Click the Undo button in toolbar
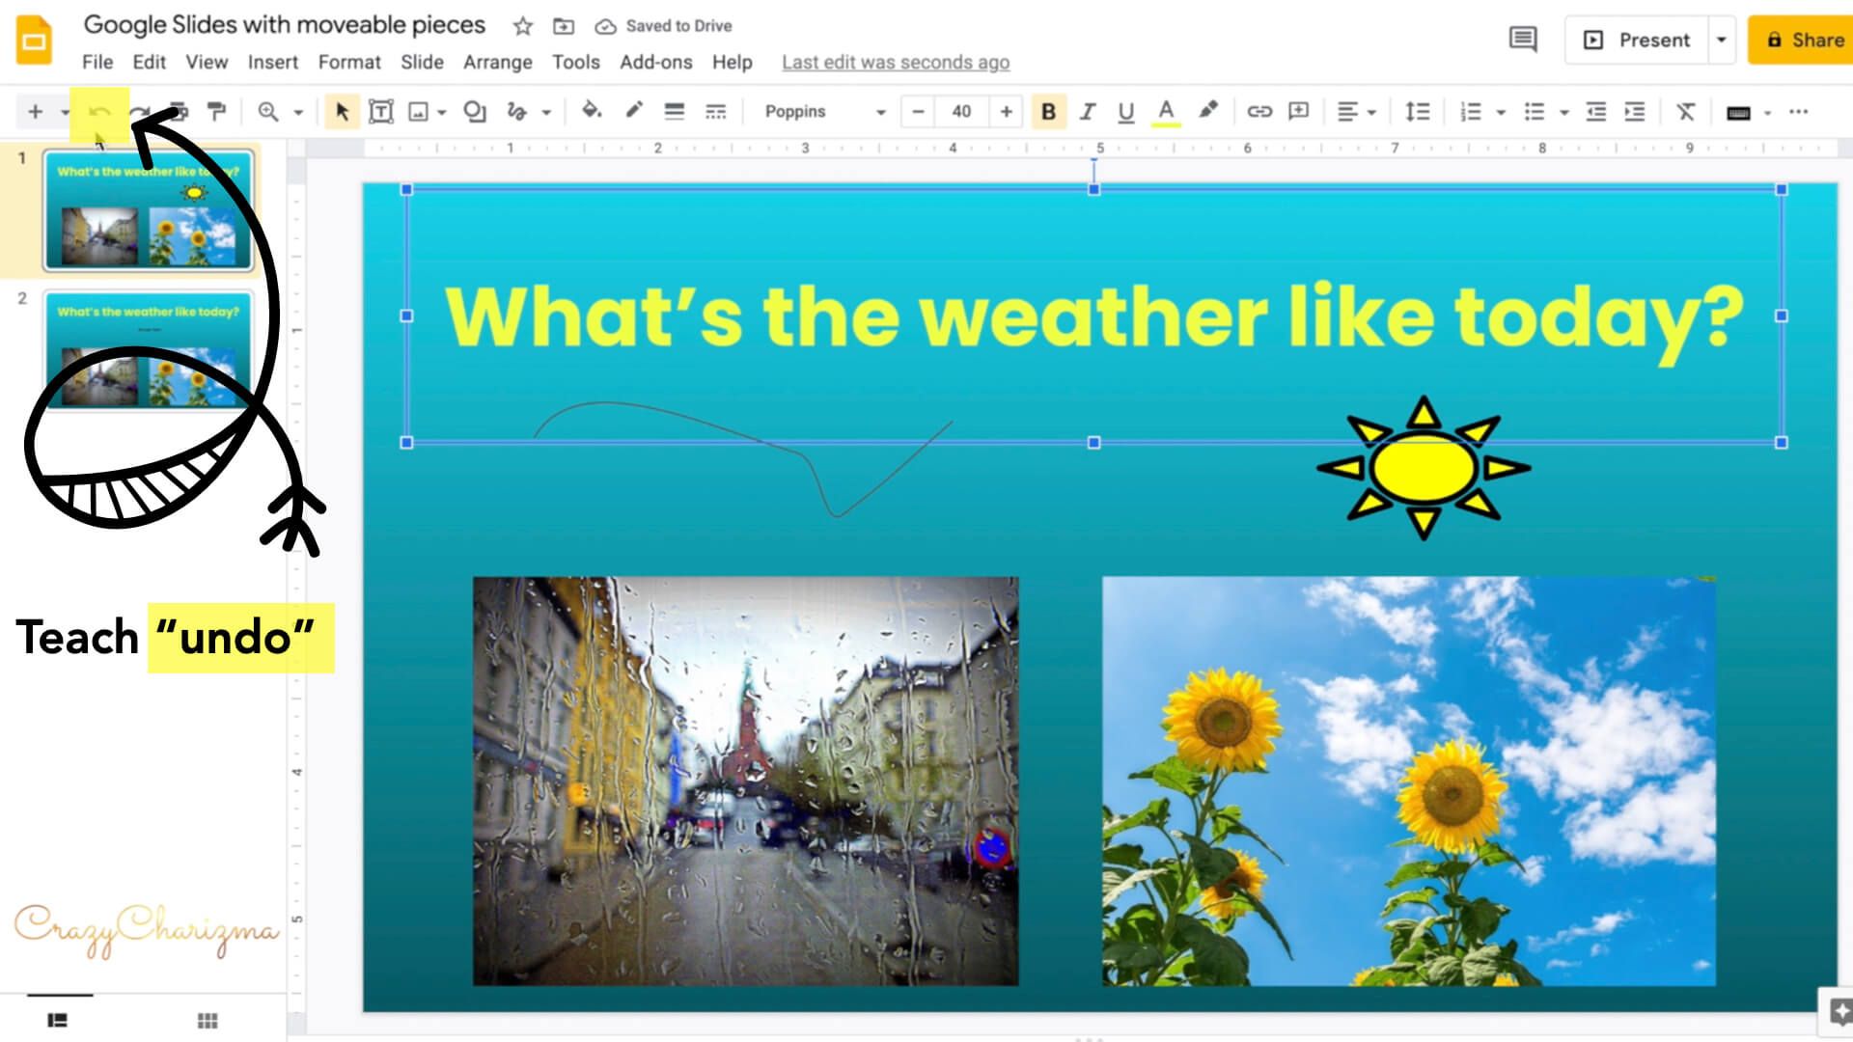The height and width of the screenshot is (1042, 1853). 99,112
